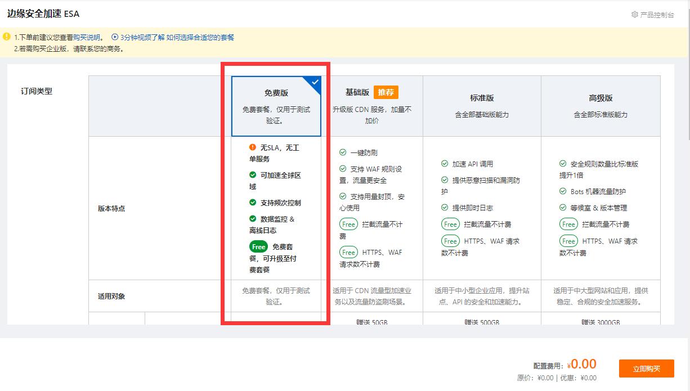Click the Free badge beside 拦截流量不计费 in 高级版
Image resolution: width=690 pixels, height=391 pixels.
(568, 223)
